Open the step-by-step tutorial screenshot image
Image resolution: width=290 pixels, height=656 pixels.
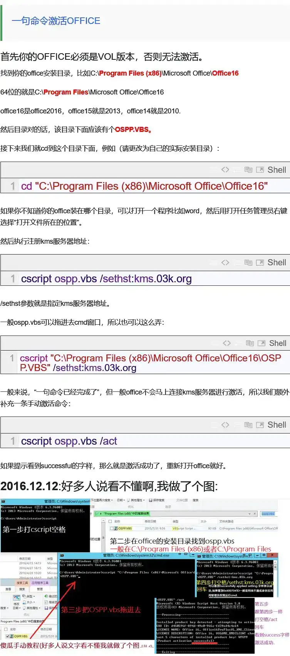point(145,577)
